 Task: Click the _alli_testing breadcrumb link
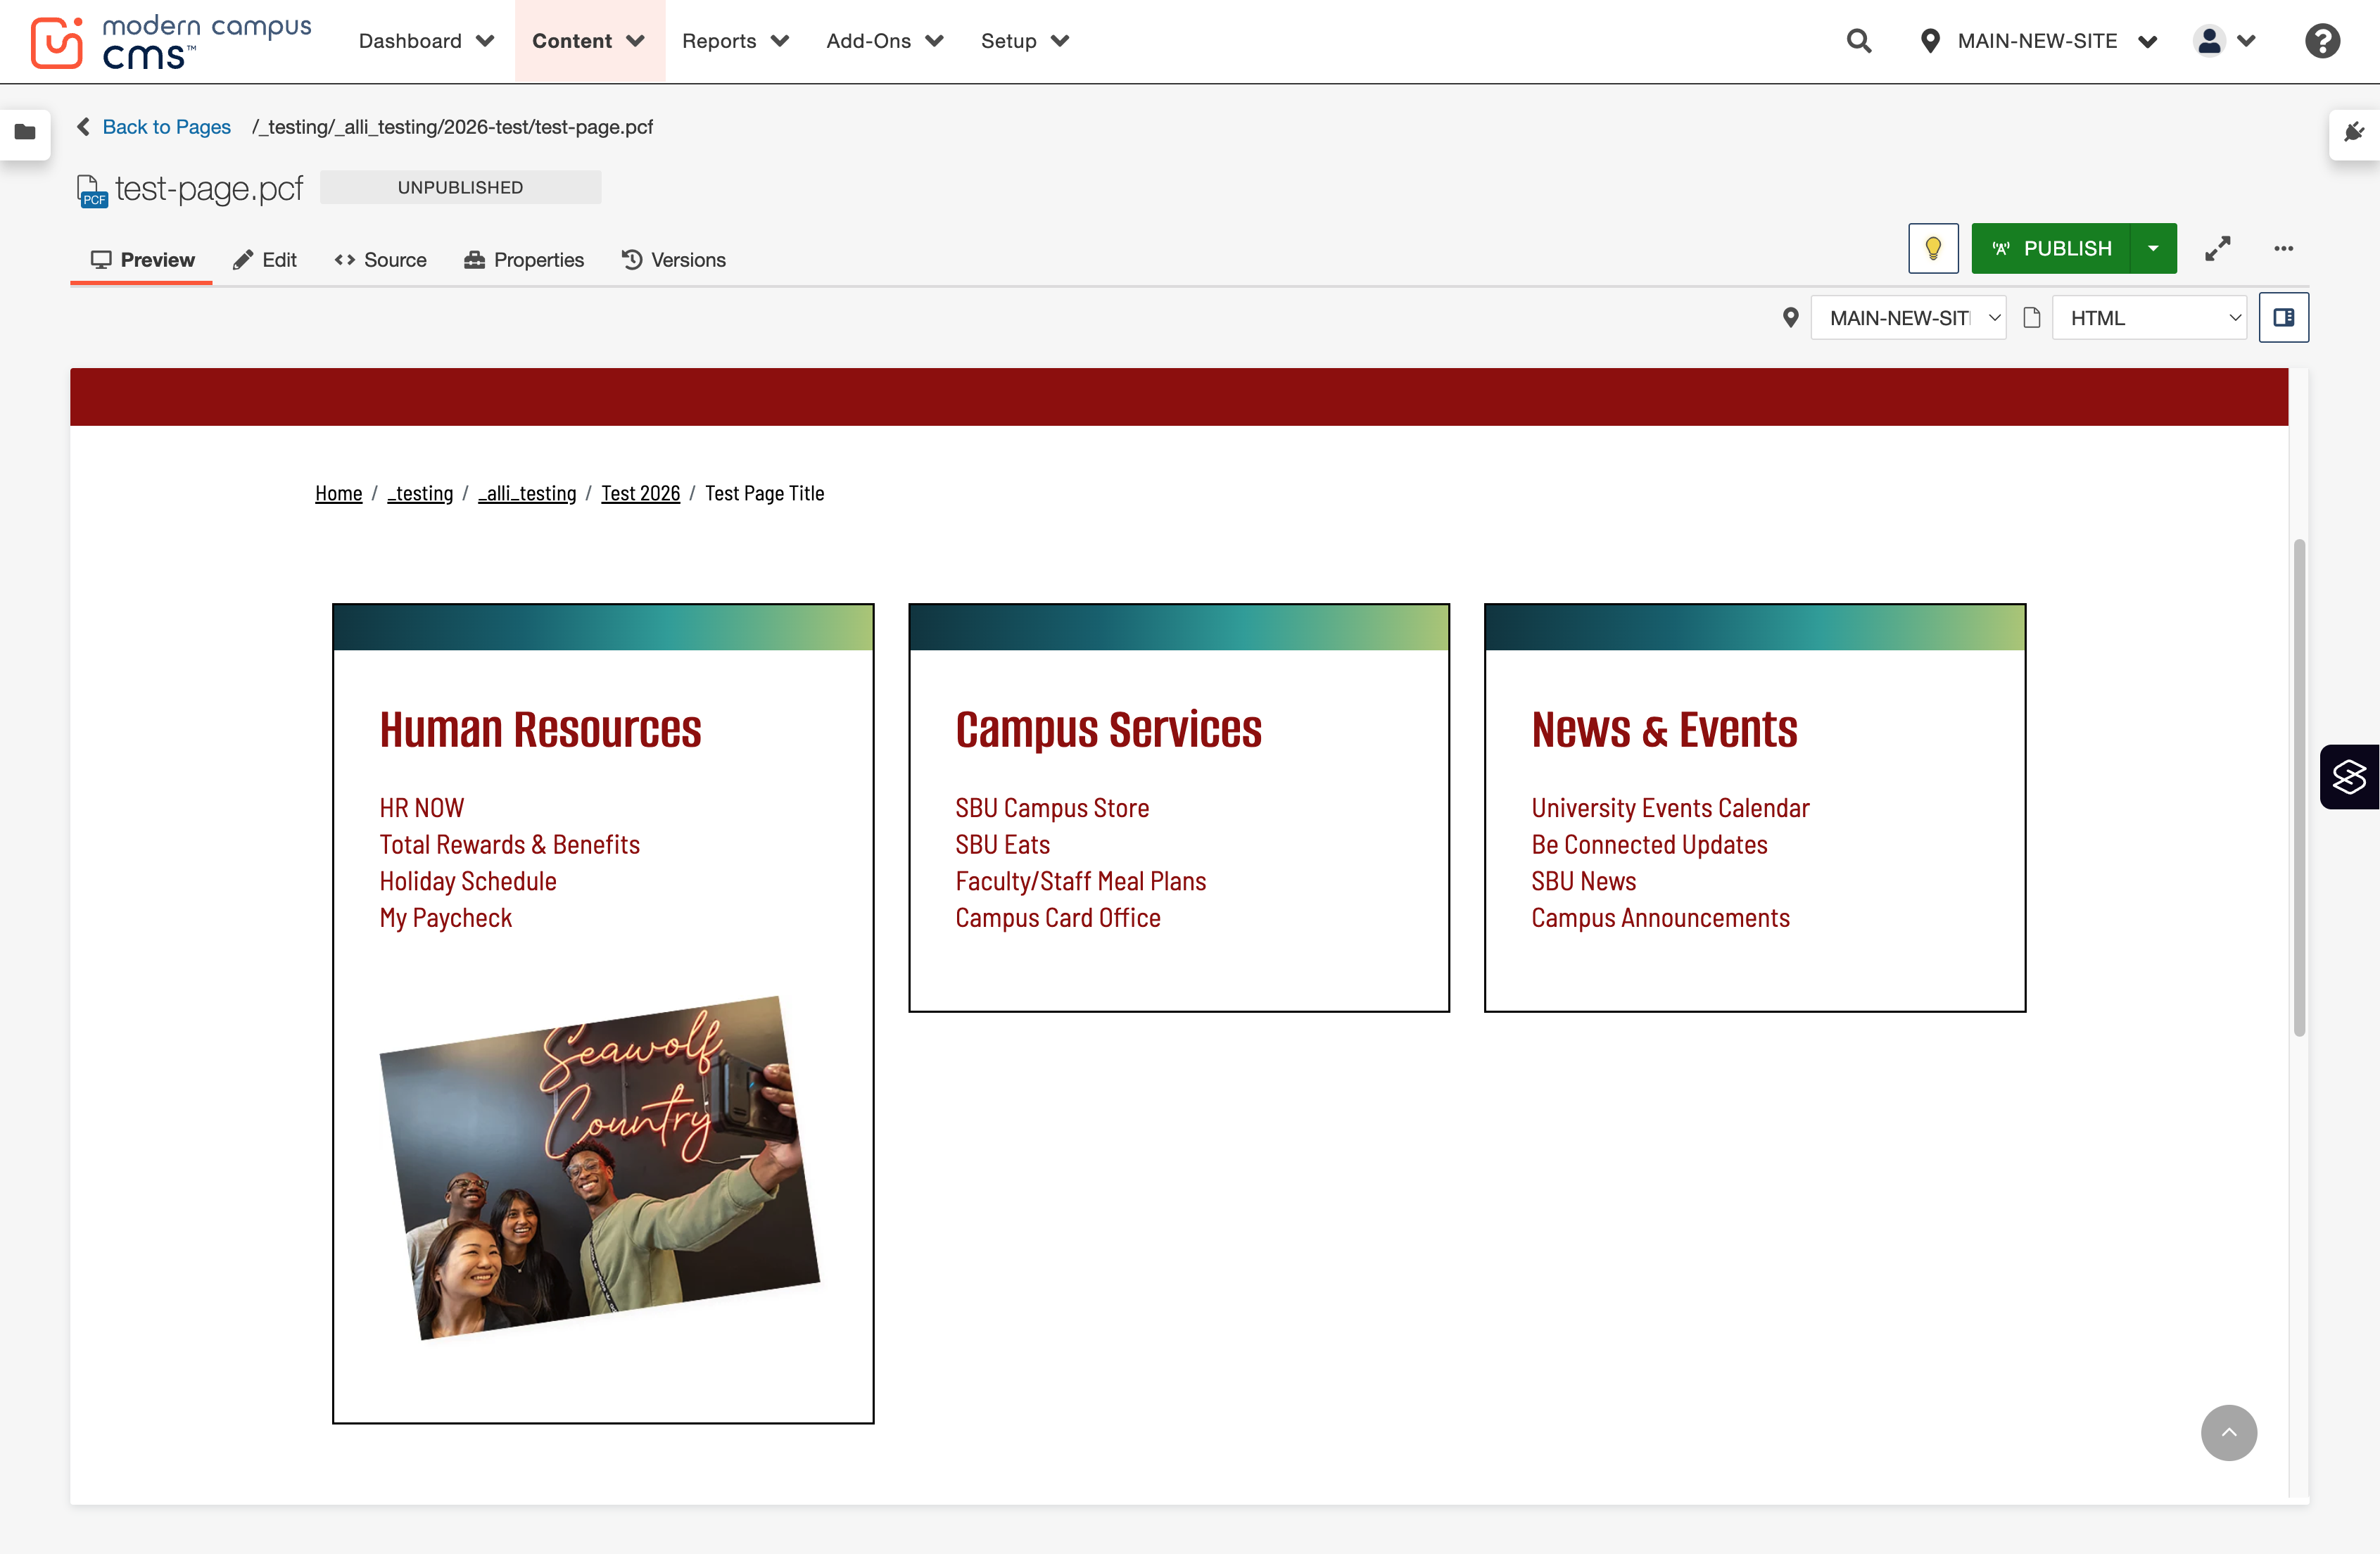pyautogui.click(x=527, y=493)
